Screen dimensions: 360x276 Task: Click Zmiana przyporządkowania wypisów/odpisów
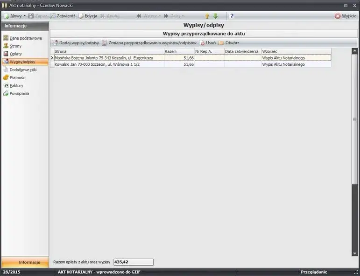[x=149, y=42]
